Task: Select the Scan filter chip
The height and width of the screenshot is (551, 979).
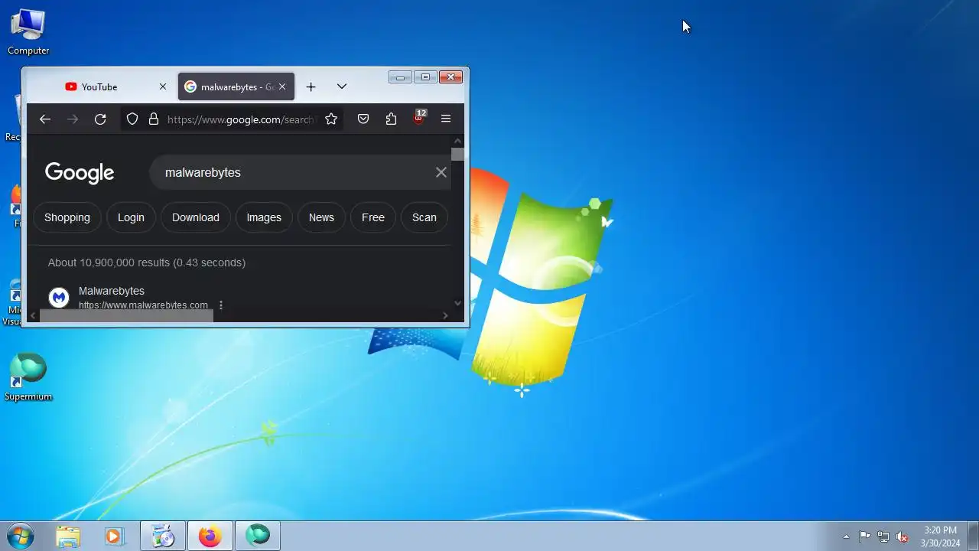Action: 424,217
